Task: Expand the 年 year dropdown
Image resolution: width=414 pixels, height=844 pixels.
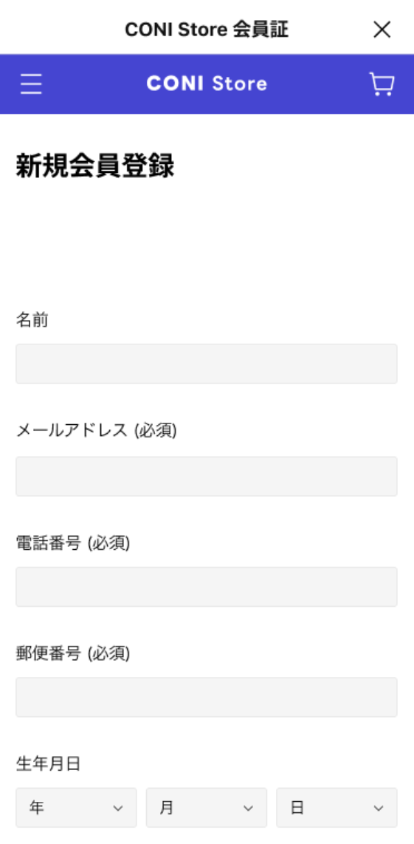Action: coord(76,807)
